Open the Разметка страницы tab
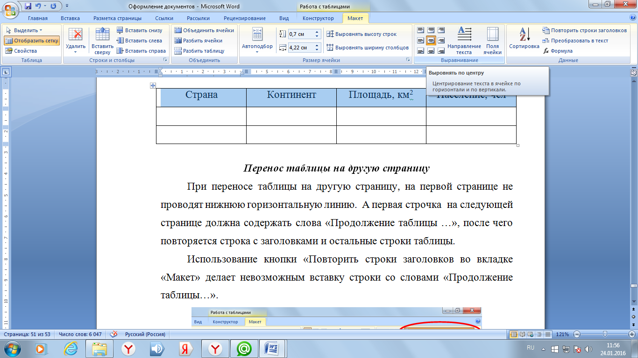The height and width of the screenshot is (358, 638). (117, 18)
